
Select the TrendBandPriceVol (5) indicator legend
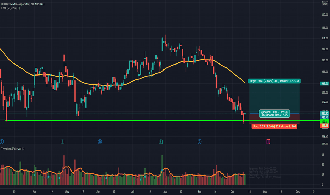[x=13, y=149]
